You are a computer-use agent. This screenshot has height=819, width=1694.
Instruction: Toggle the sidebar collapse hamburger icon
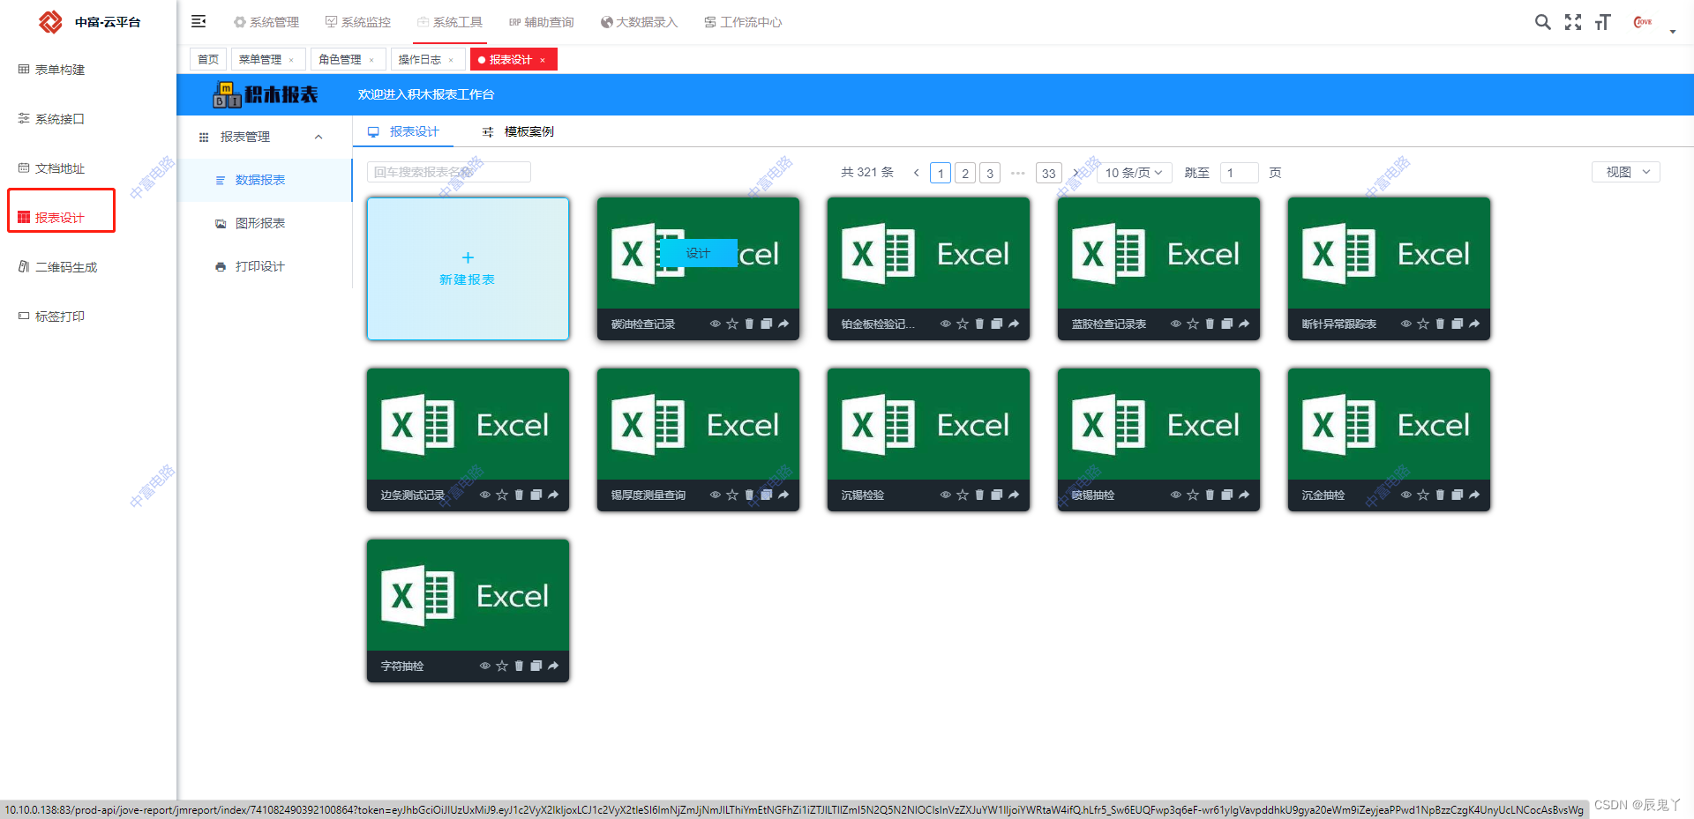(199, 21)
